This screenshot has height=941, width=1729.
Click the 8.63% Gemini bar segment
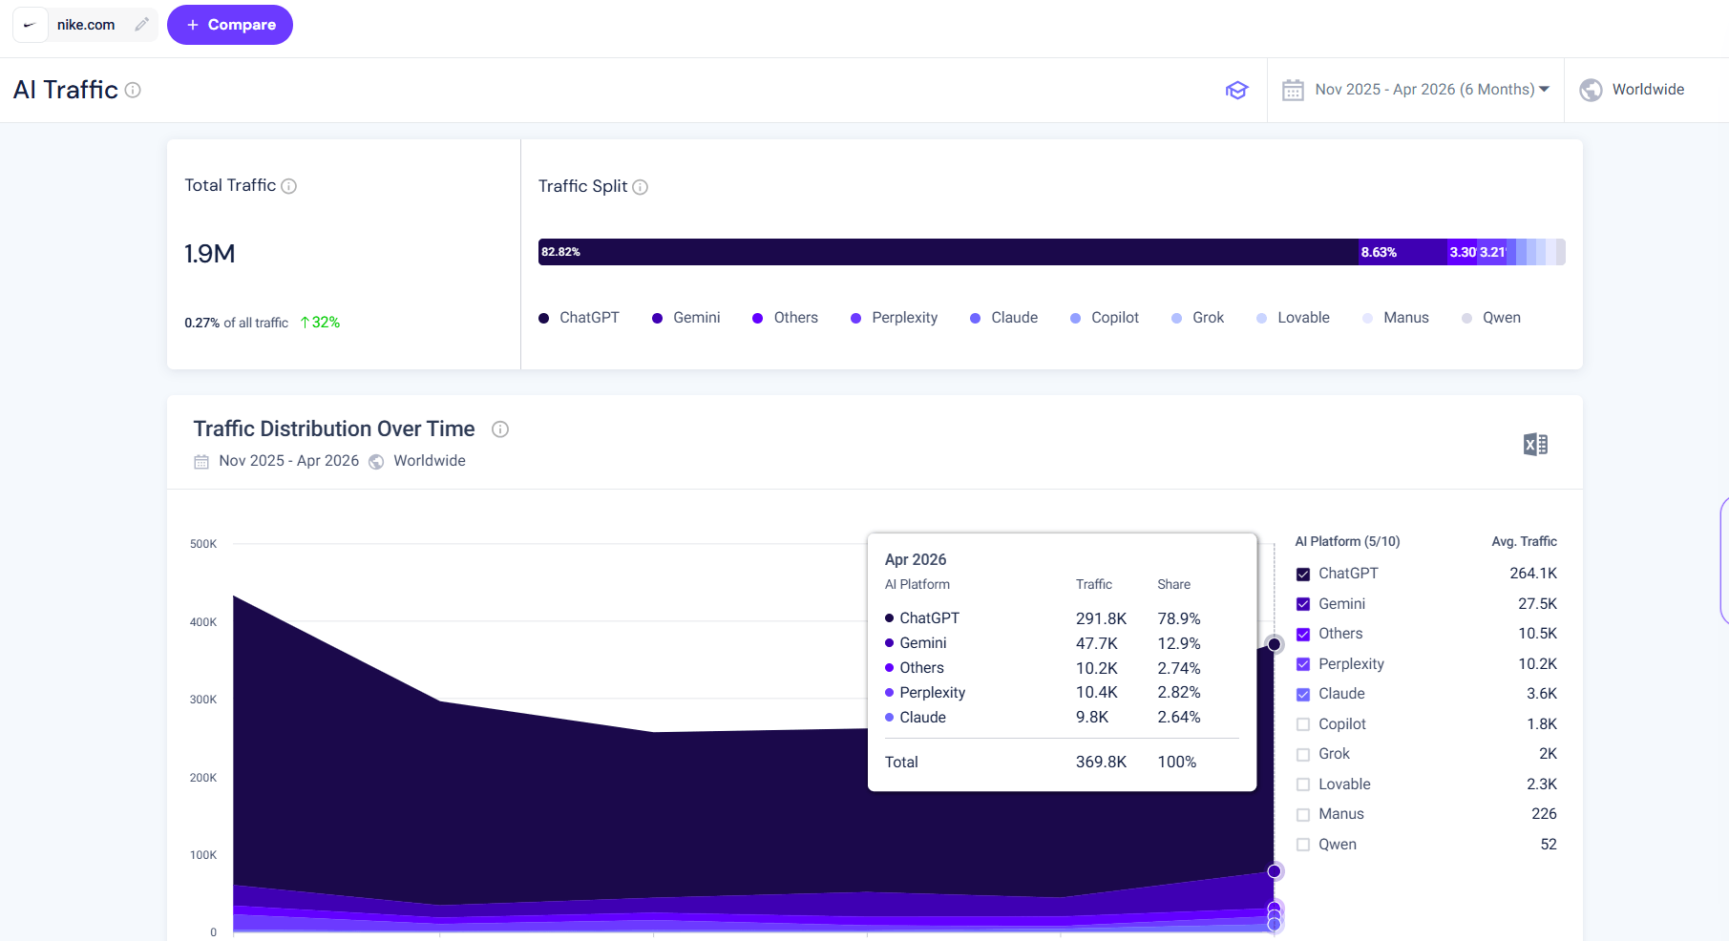pyautogui.click(x=1402, y=252)
